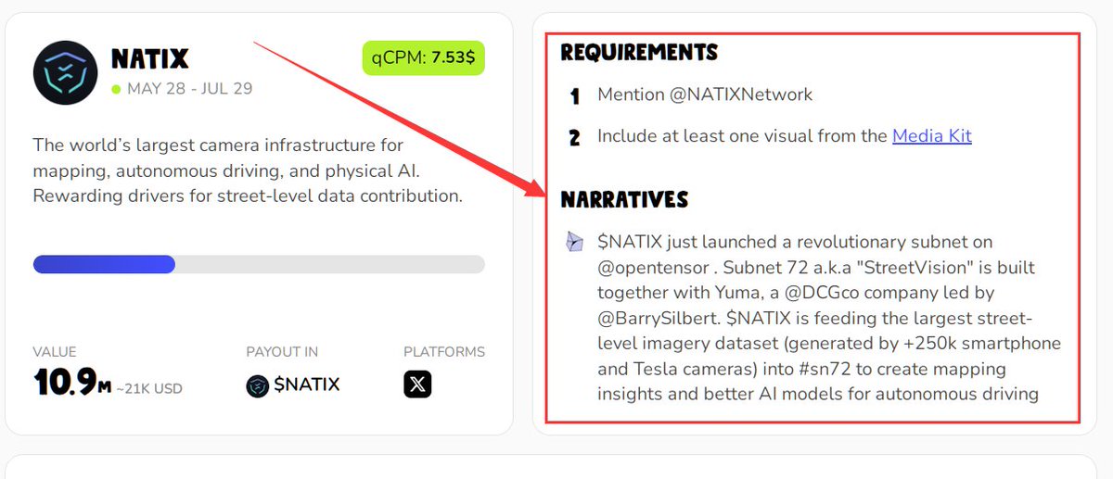Click the Mention @NATIXNetwork requirement
Screen dimensions: 1113x479
[x=705, y=95]
